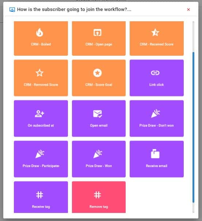The height and width of the screenshot is (221, 202).
Task: Click the Receive email mailbox icon
Action: (x=155, y=154)
